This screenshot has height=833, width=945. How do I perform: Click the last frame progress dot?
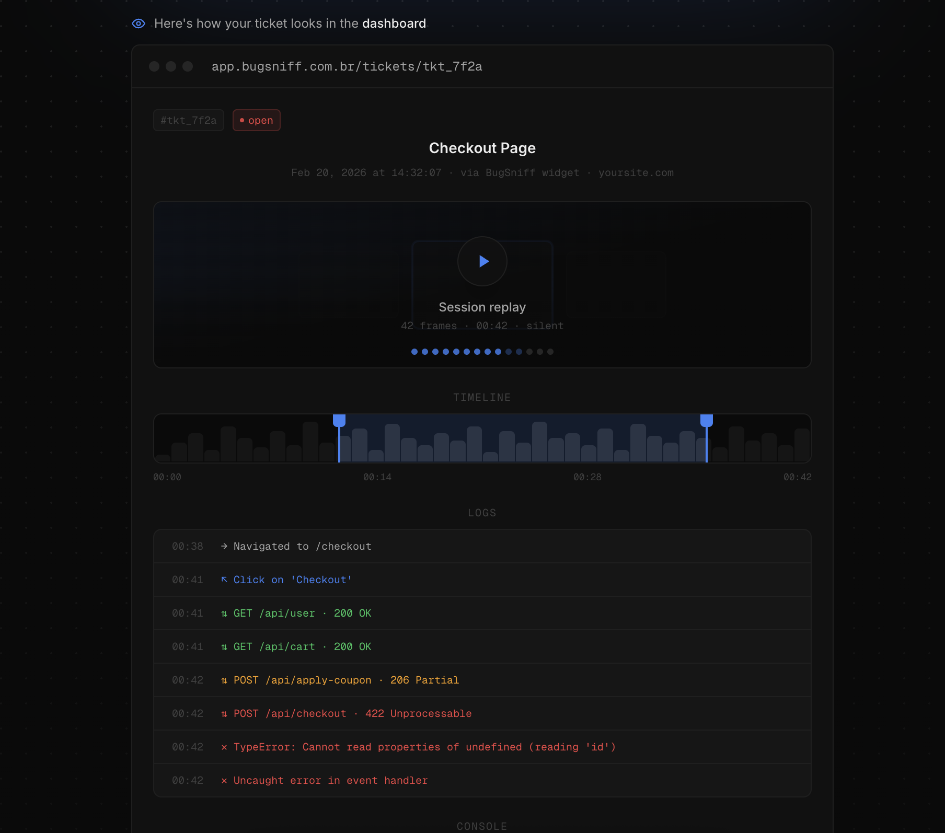pyautogui.click(x=550, y=352)
